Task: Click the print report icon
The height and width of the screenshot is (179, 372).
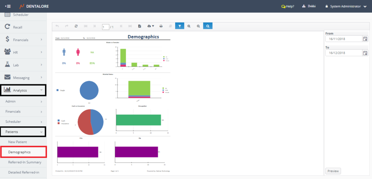Action: click(161, 26)
